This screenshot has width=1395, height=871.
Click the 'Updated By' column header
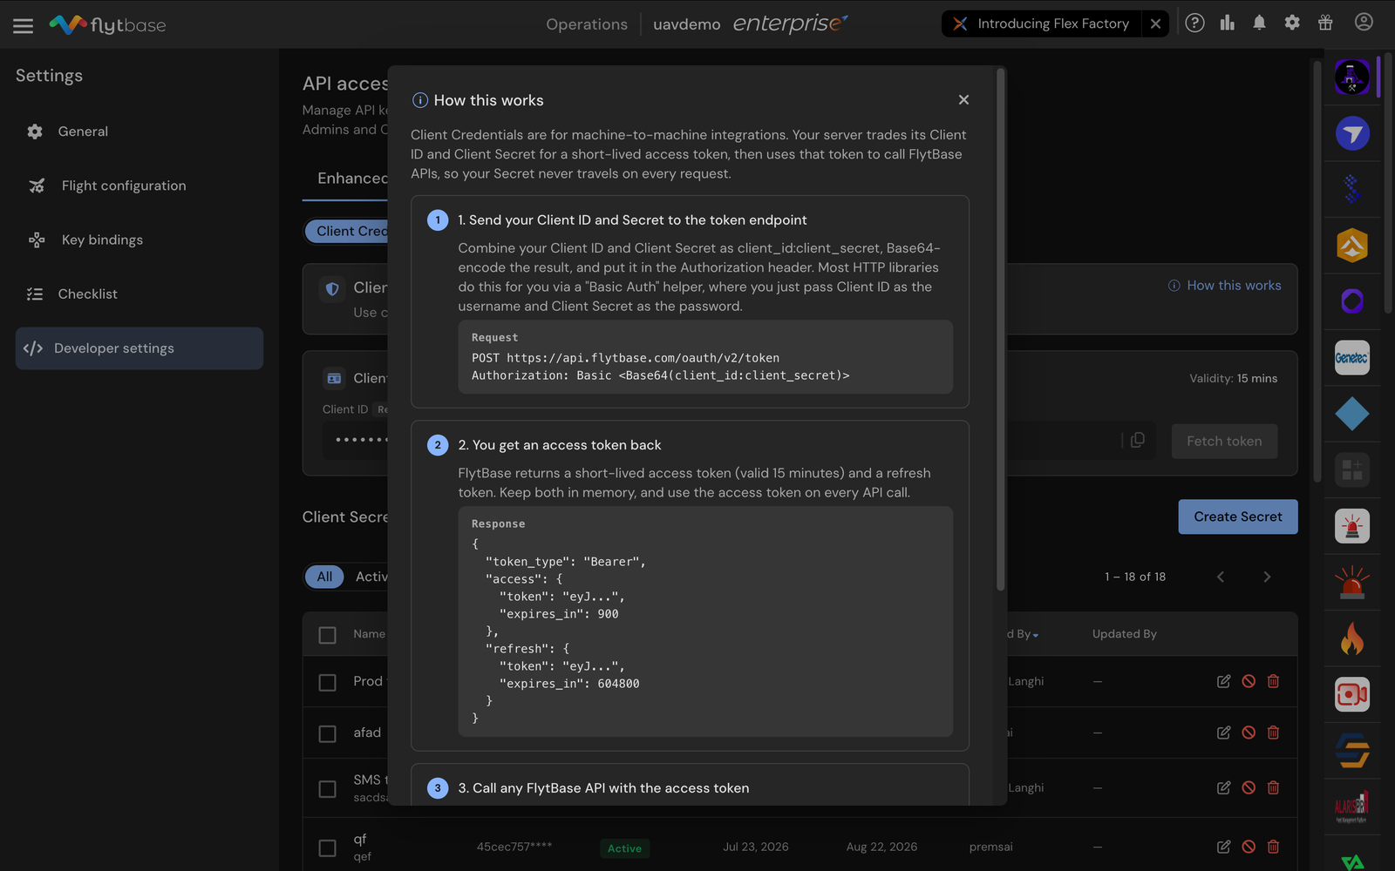pos(1125,634)
